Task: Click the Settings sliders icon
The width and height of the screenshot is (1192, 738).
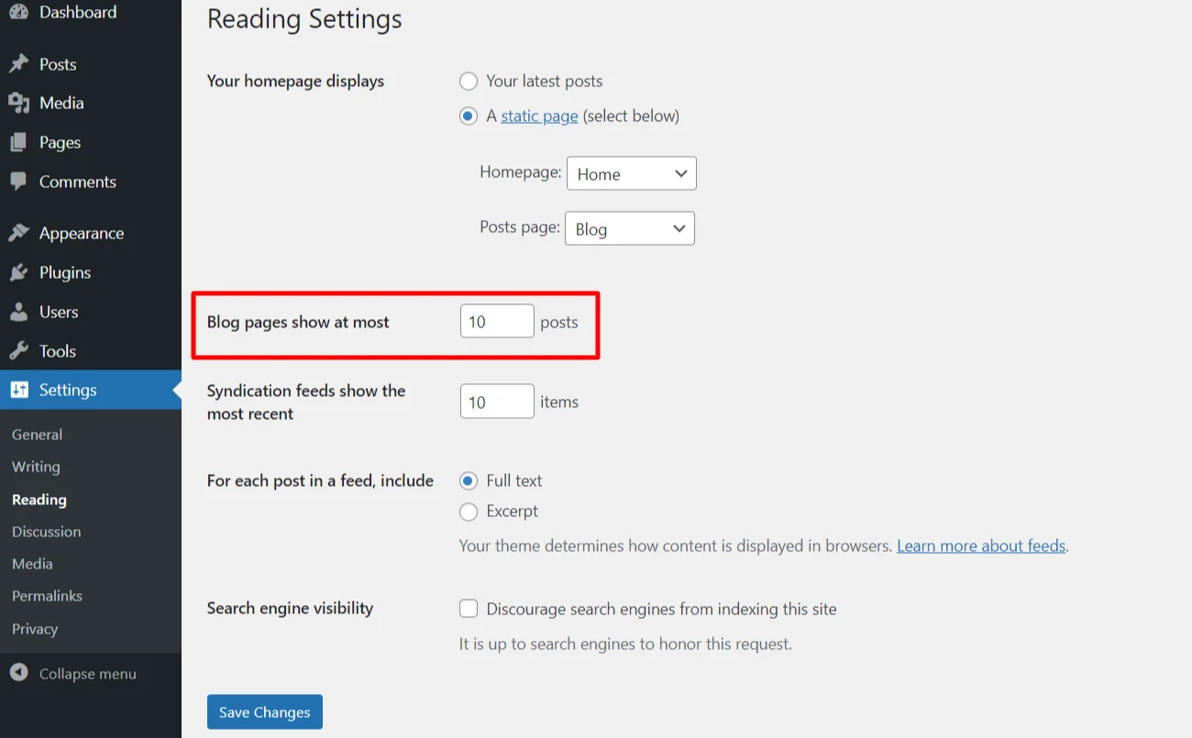Action: [19, 390]
